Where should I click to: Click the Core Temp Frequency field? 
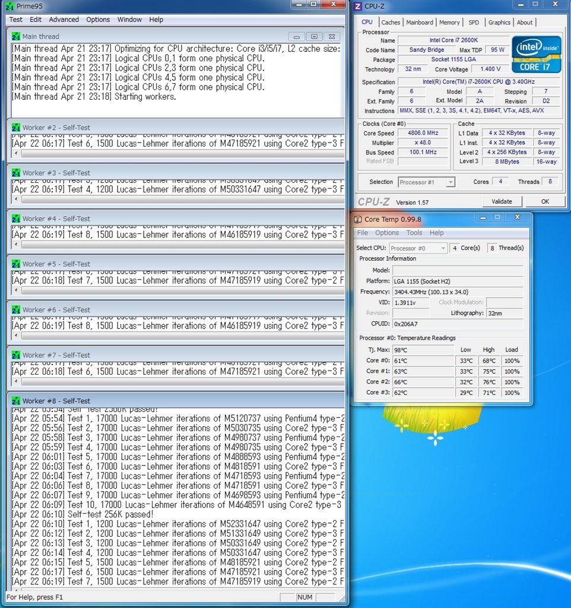[x=458, y=292]
